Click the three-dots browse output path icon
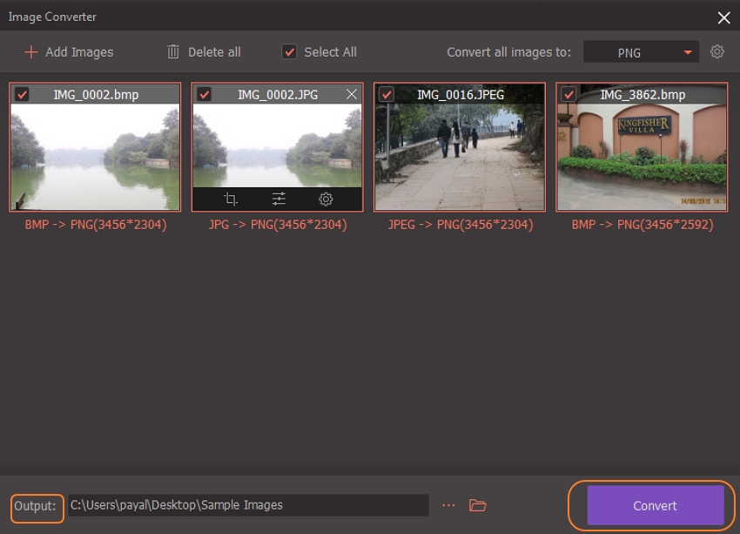This screenshot has height=534, width=740. 449,505
